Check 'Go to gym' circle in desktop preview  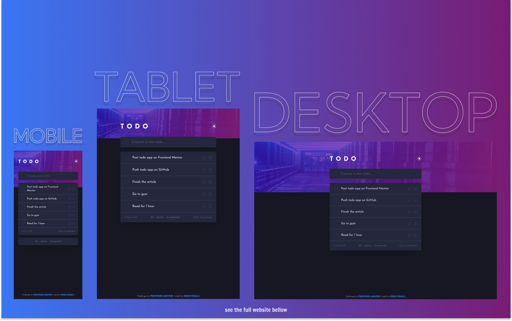[336, 223]
